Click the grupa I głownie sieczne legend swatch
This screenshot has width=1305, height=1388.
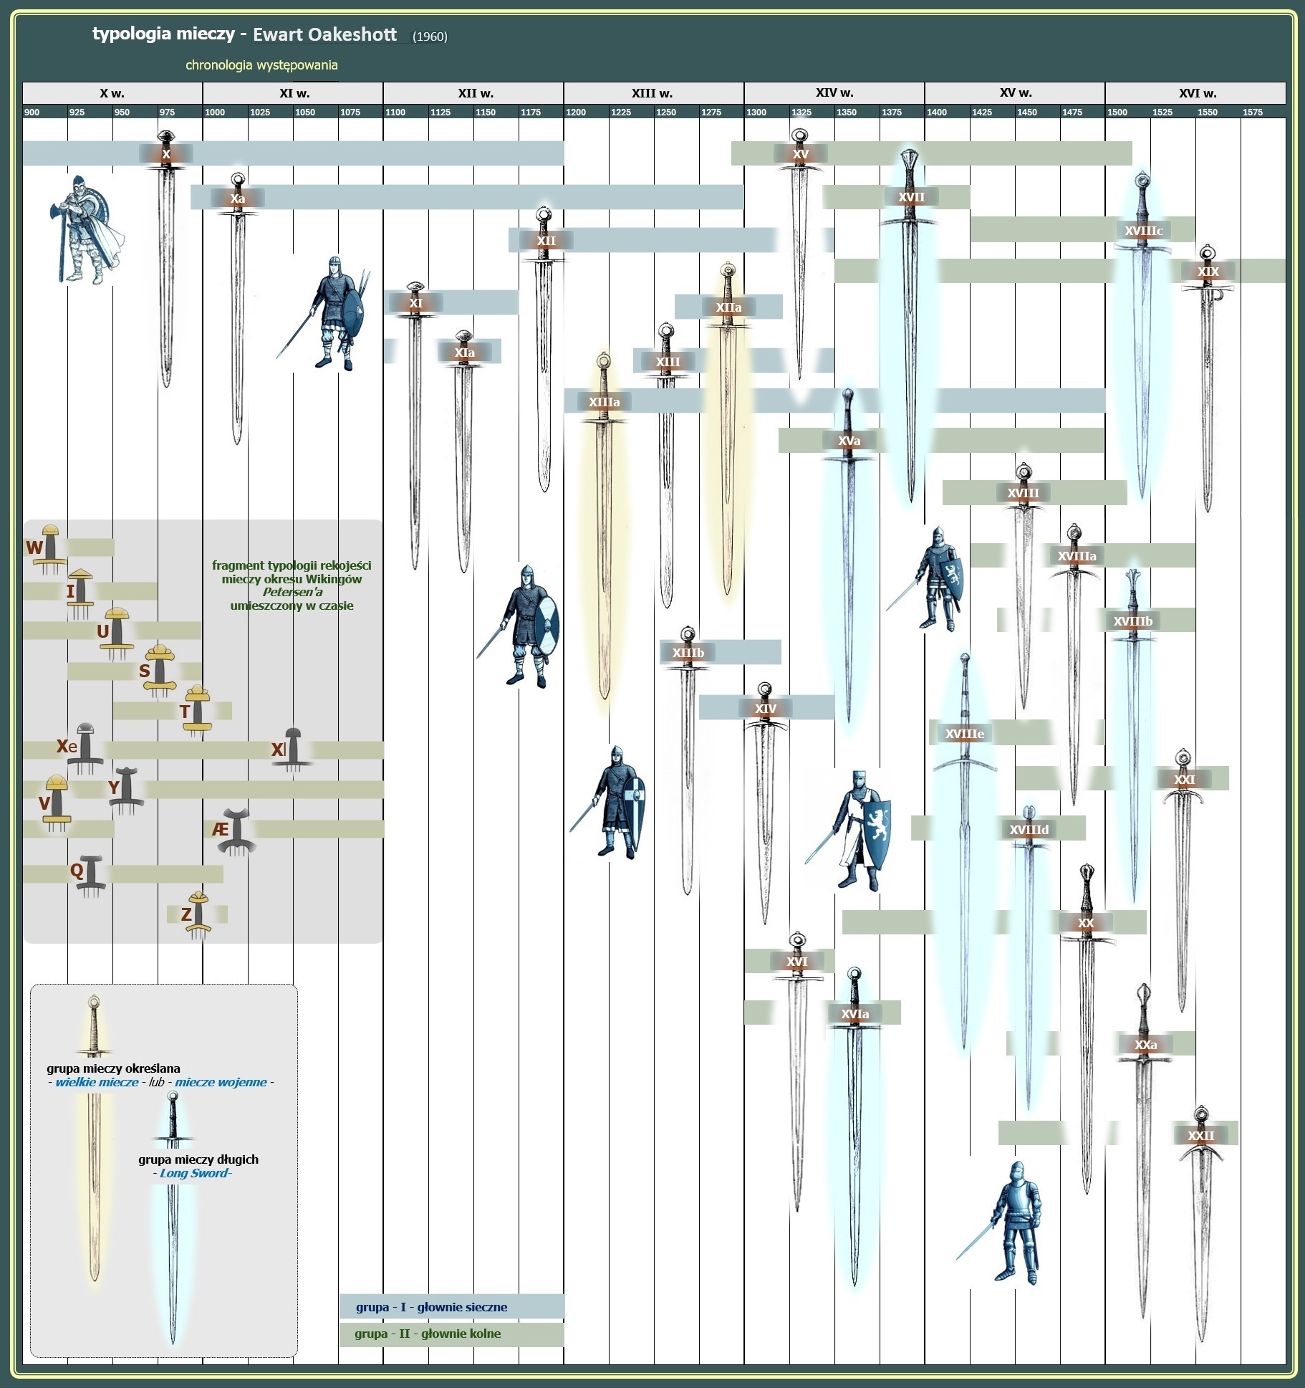[451, 1307]
